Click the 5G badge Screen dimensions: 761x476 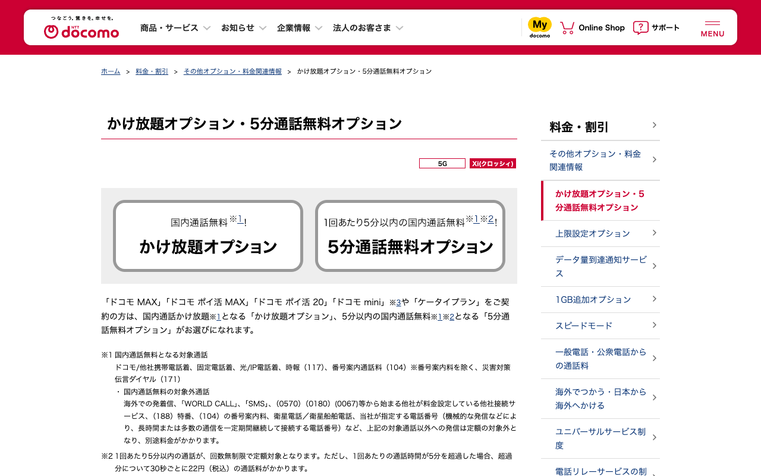click(x=442, y=164)
